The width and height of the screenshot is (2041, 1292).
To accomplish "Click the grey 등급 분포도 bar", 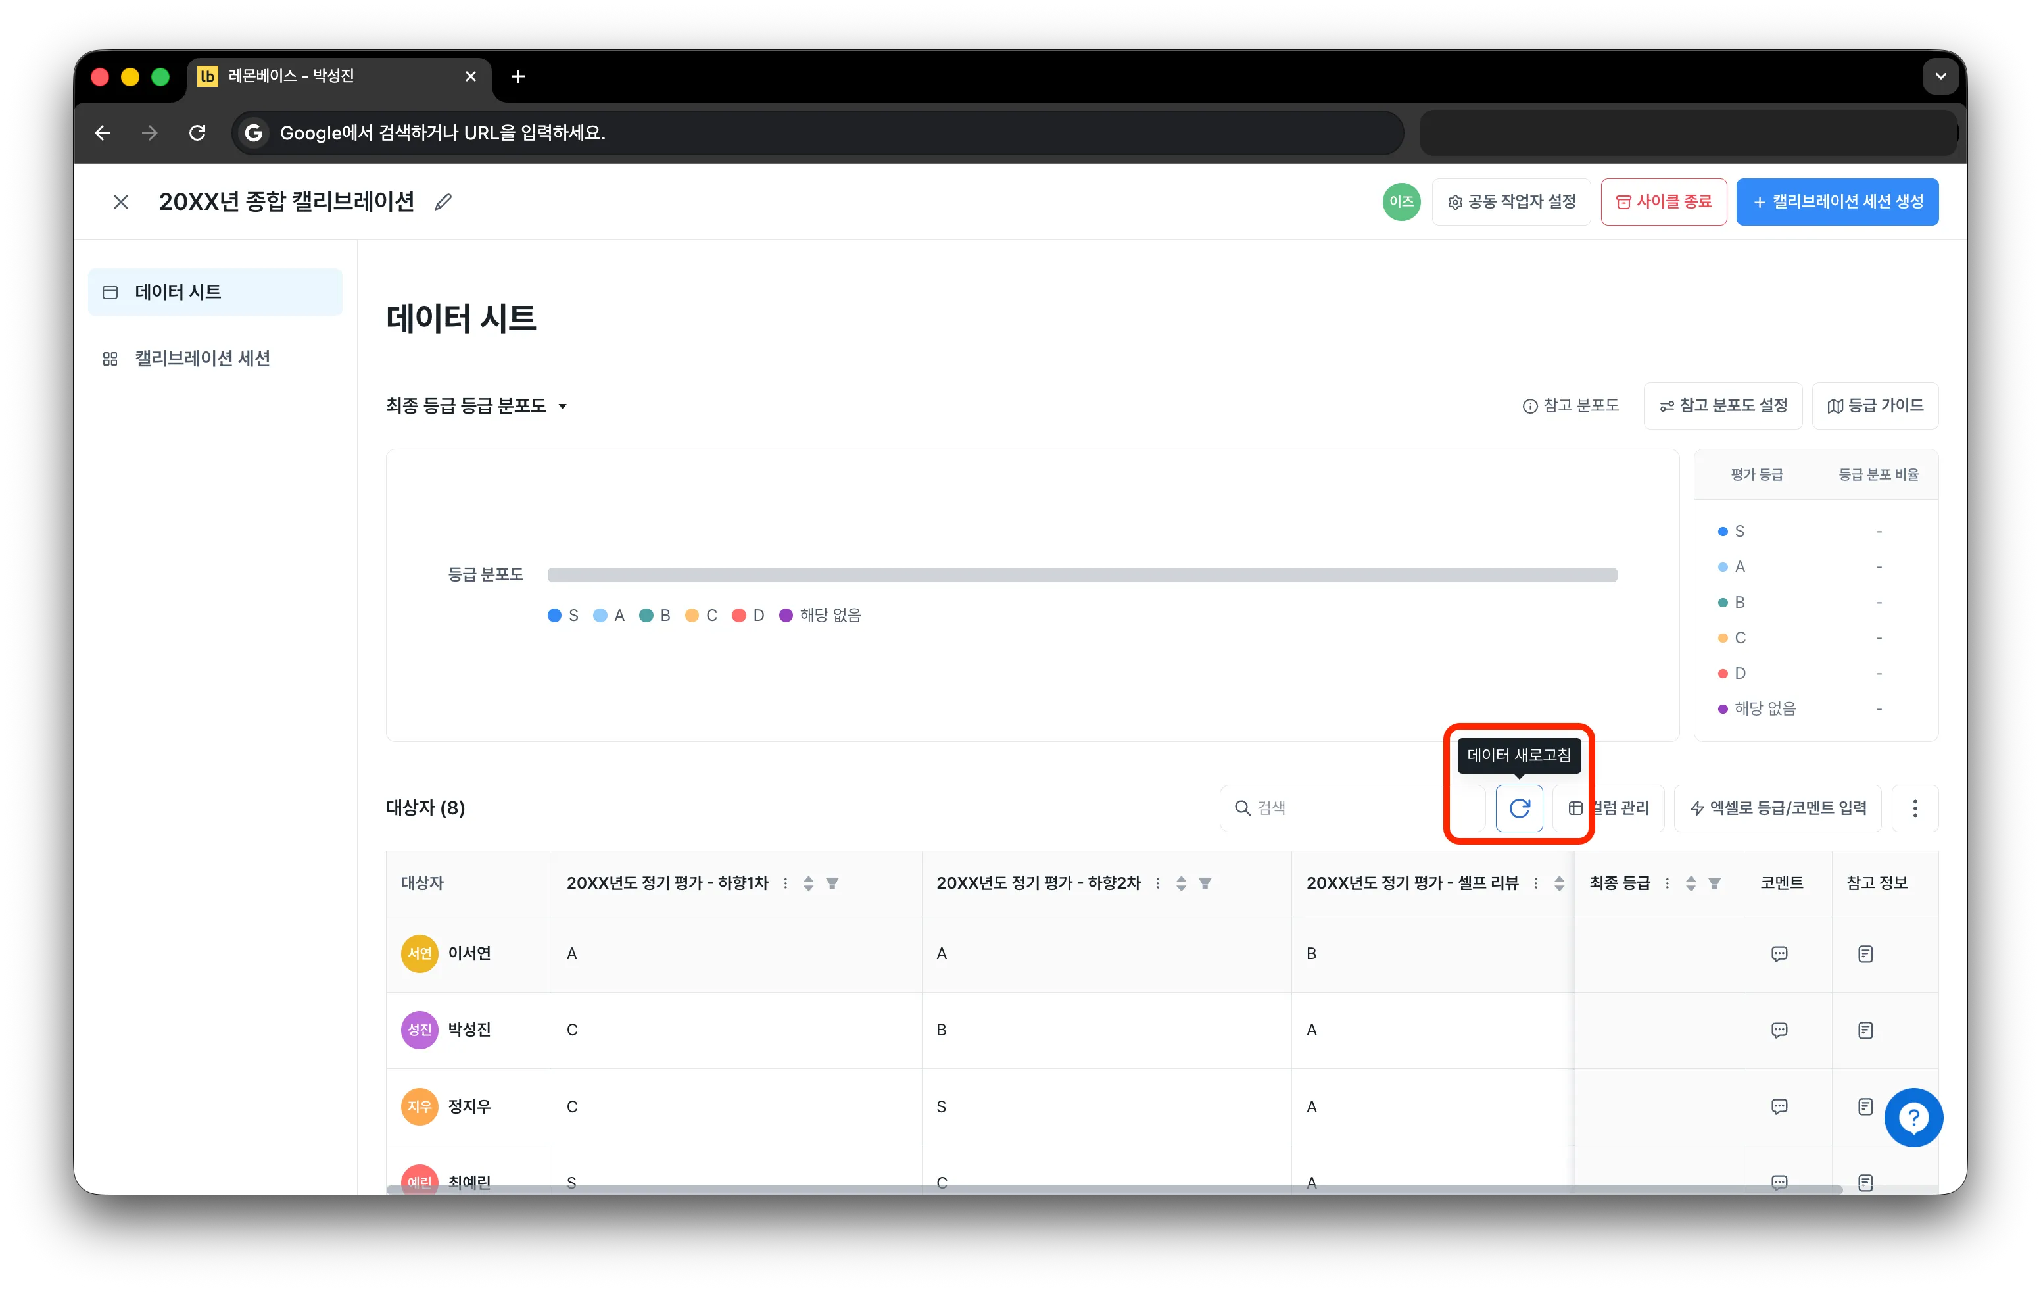I will [x=1082, y=575].
